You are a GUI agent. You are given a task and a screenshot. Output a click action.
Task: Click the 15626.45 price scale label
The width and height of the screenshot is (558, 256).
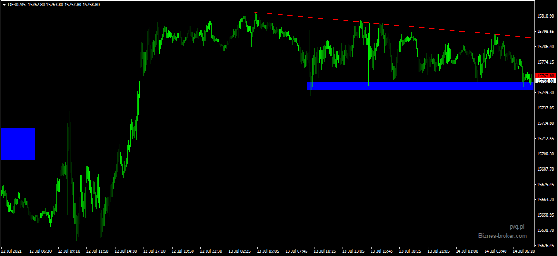[545, 246]
